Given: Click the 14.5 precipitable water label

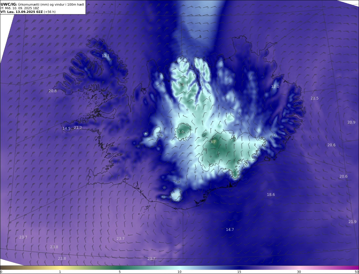Looking at the screenshot, I should tap(66, 129).
